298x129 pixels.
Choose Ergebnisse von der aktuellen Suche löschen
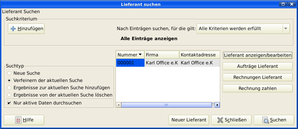click(9, 95)
